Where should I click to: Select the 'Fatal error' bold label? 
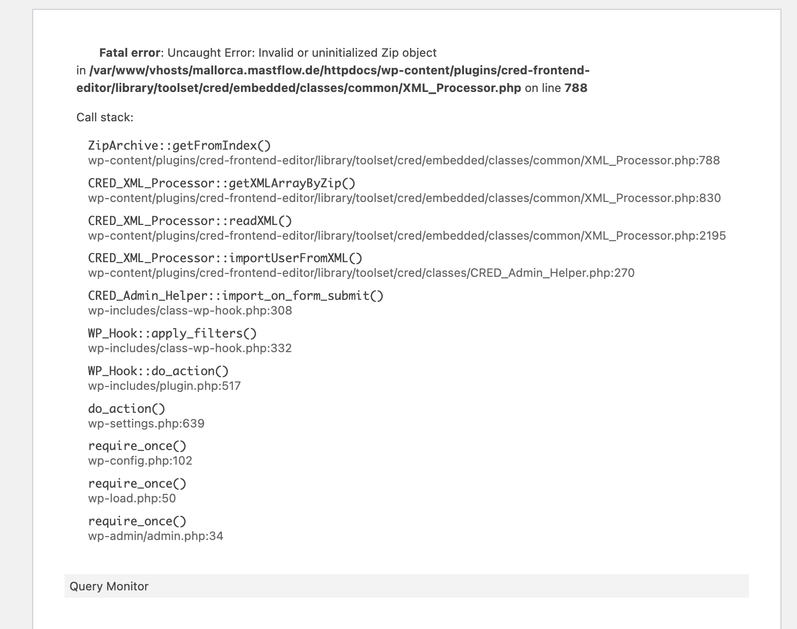[x=130, y=53]
